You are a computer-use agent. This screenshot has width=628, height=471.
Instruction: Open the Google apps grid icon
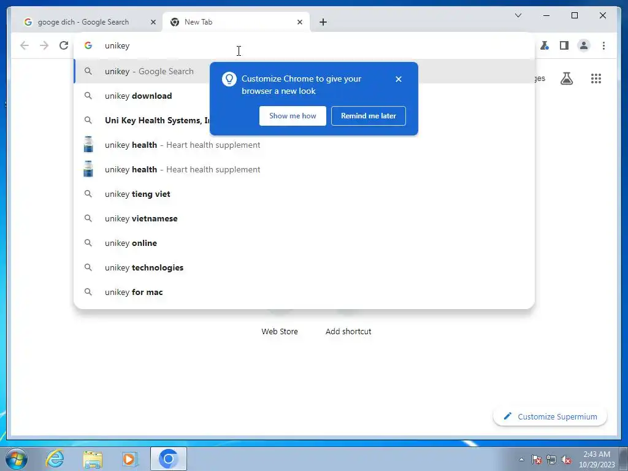click(x=596, y=78)
